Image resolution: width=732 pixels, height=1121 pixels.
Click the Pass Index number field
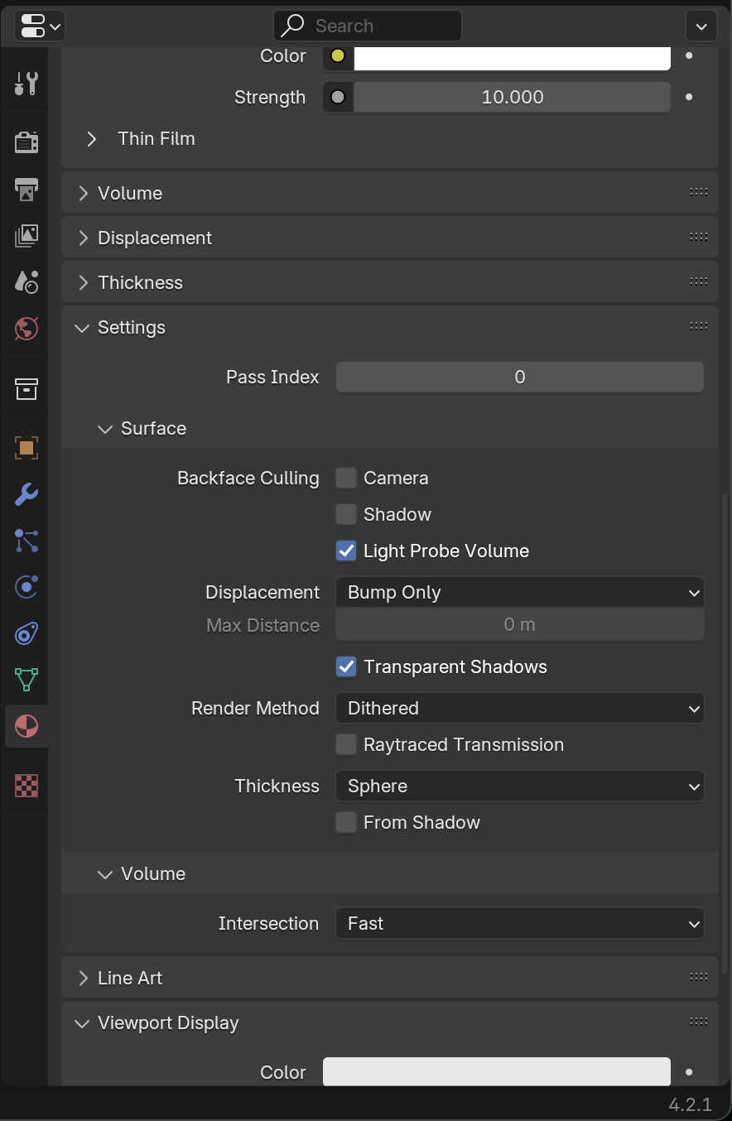pyautogui.click(x=519, y=378)
